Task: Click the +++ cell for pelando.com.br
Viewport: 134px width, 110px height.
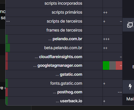Action: pyautogui.click(x=113, y=39)
